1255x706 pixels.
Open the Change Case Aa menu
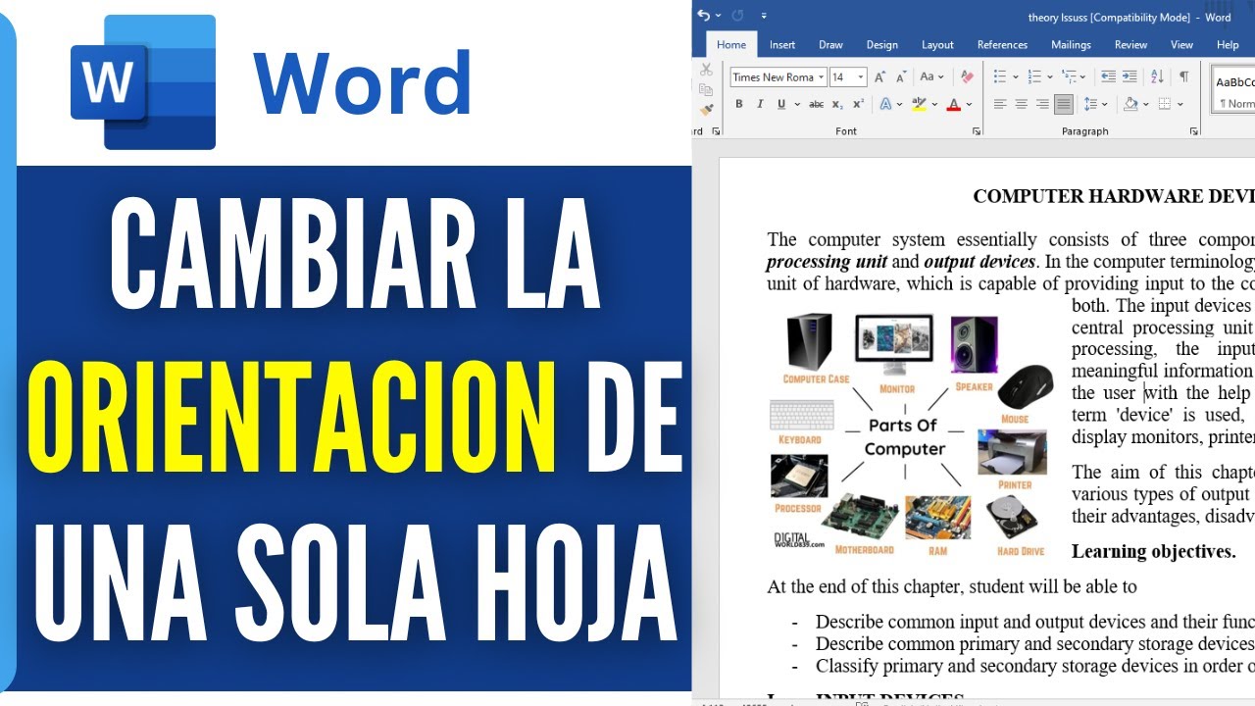click(931, 76)
